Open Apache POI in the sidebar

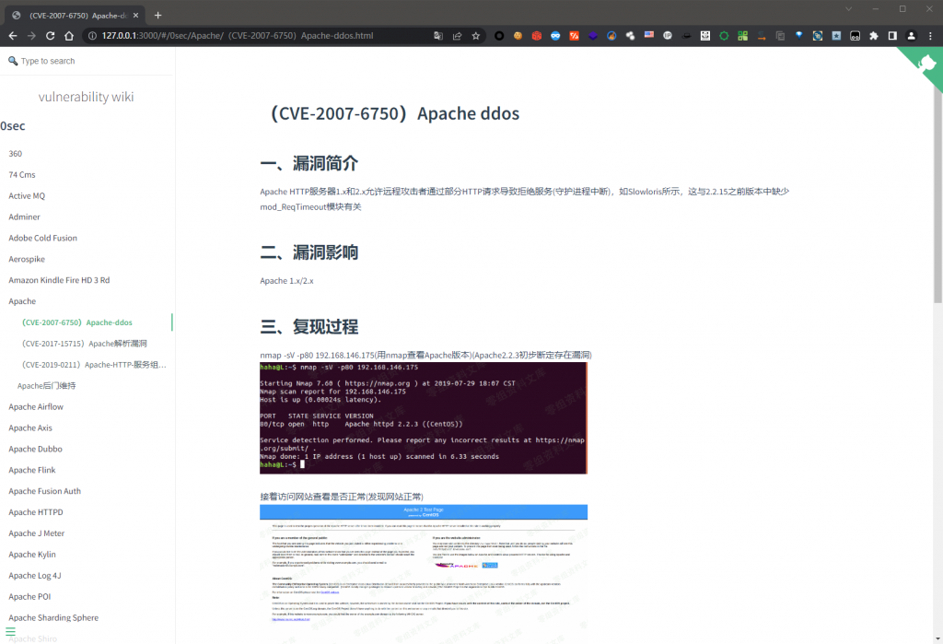[29, 596]
